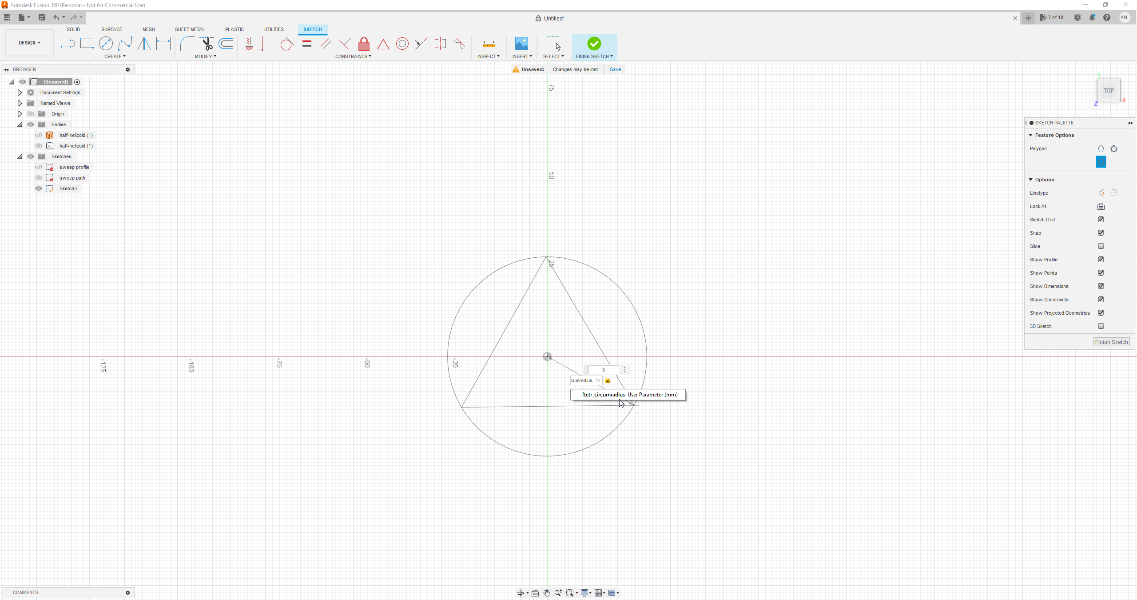Toggle the Show Constraints checkbox
This screenshot has height=600, width=1137.
pyautogui.click(x=1101, y=300)
